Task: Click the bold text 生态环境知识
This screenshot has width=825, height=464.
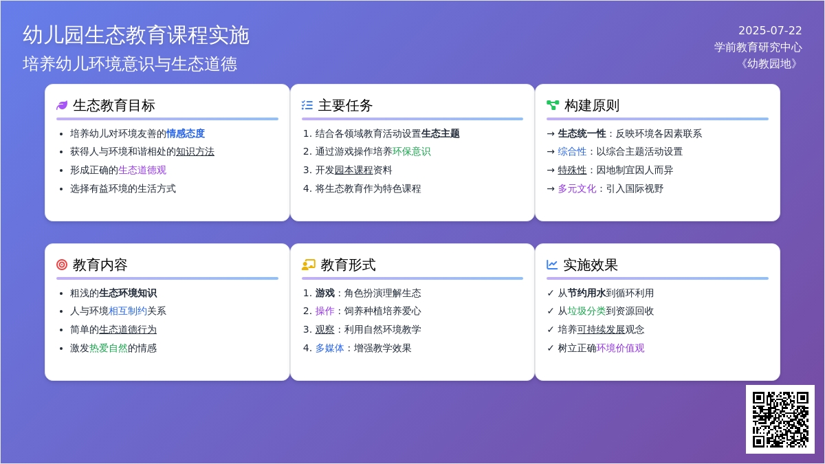Action: (128, 293)
